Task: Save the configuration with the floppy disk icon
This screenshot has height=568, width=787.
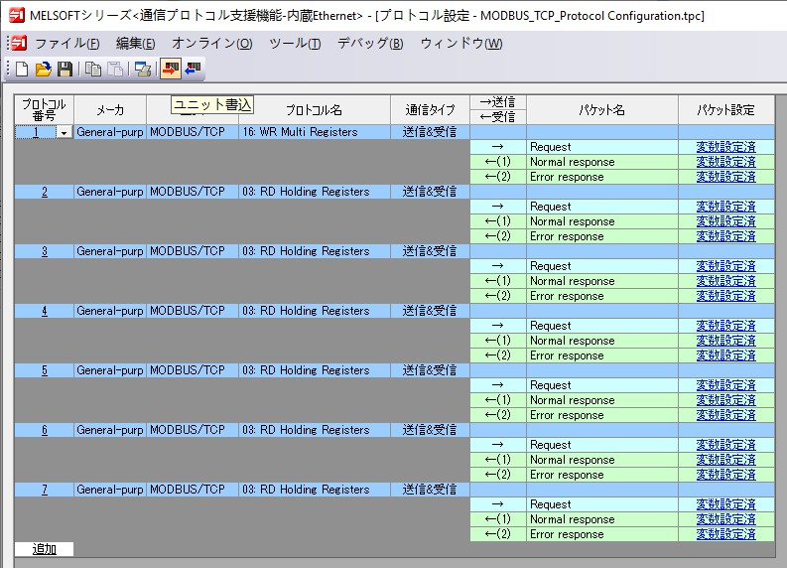Action: (x=65, y=69)
